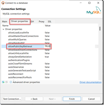Open the Driver documentation link
The image size is (104, 105).
(90, 82)
